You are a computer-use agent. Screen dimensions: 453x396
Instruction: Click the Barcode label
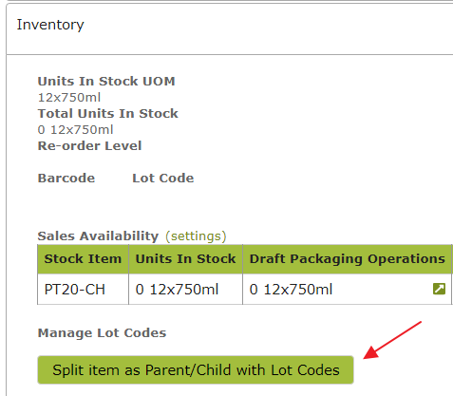(66, 179)
